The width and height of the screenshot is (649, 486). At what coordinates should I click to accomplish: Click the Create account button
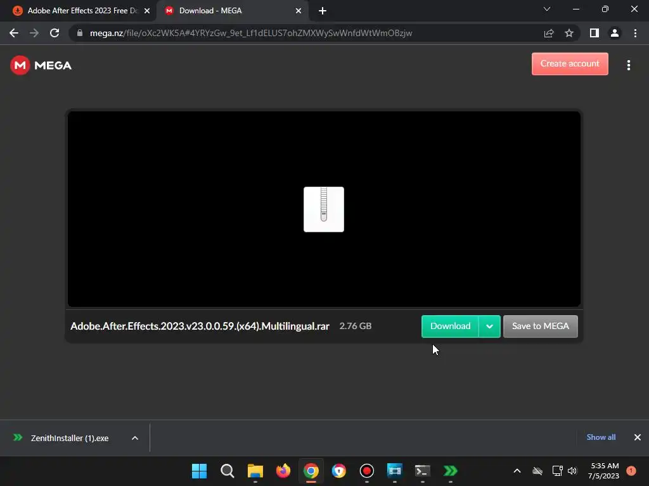tap(570, 64)
